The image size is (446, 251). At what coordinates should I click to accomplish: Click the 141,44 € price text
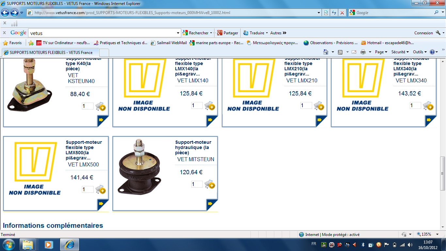82,177
